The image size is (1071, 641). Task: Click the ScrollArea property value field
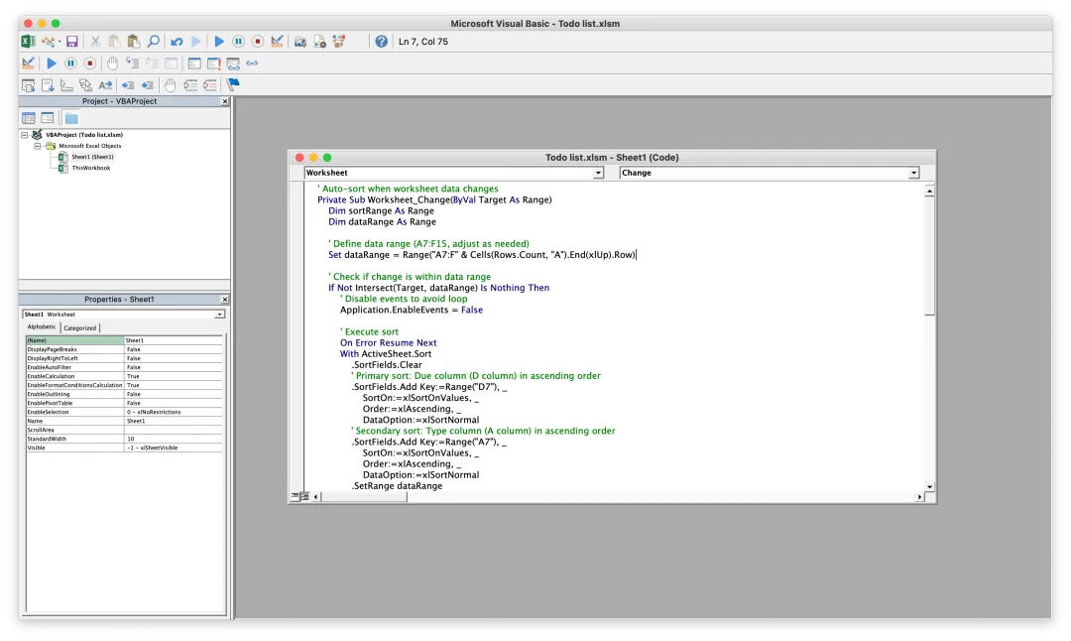[174, 430]
